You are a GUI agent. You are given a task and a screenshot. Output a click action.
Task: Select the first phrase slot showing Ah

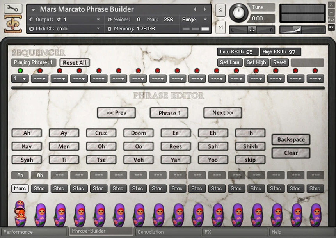(20, 175)
